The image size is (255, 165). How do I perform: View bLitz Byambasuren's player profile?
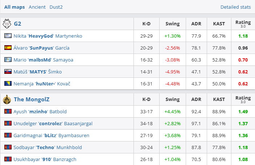(x=51, y=135)
